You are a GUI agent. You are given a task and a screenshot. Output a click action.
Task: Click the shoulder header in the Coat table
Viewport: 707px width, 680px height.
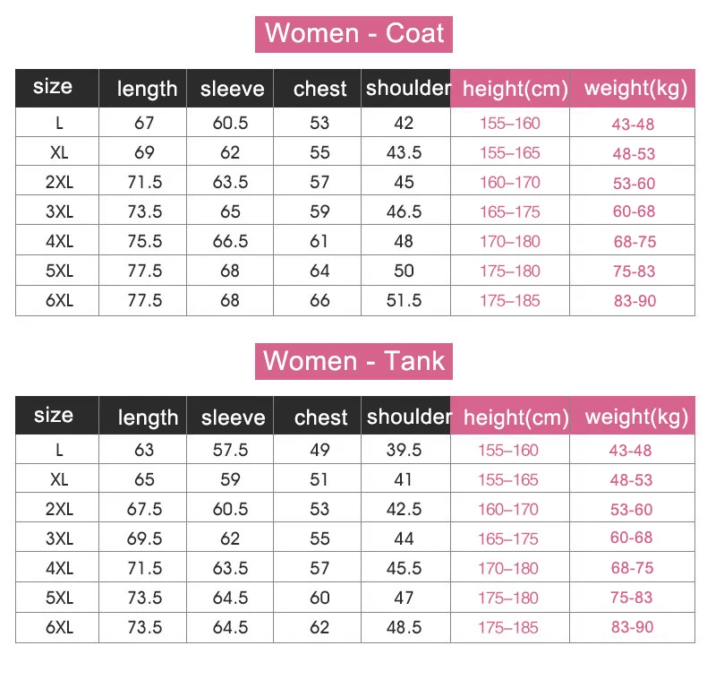407,89
